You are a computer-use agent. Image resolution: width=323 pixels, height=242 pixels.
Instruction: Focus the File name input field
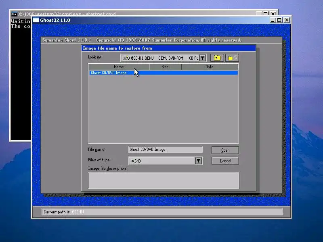coord(166,150)
